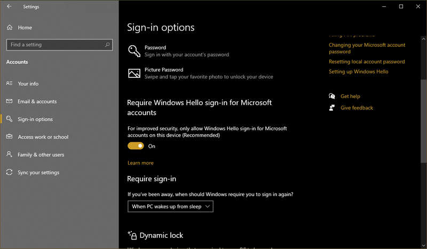Click the Sign-in options page title
Screen dimensions: 427x249
(161, 28)
